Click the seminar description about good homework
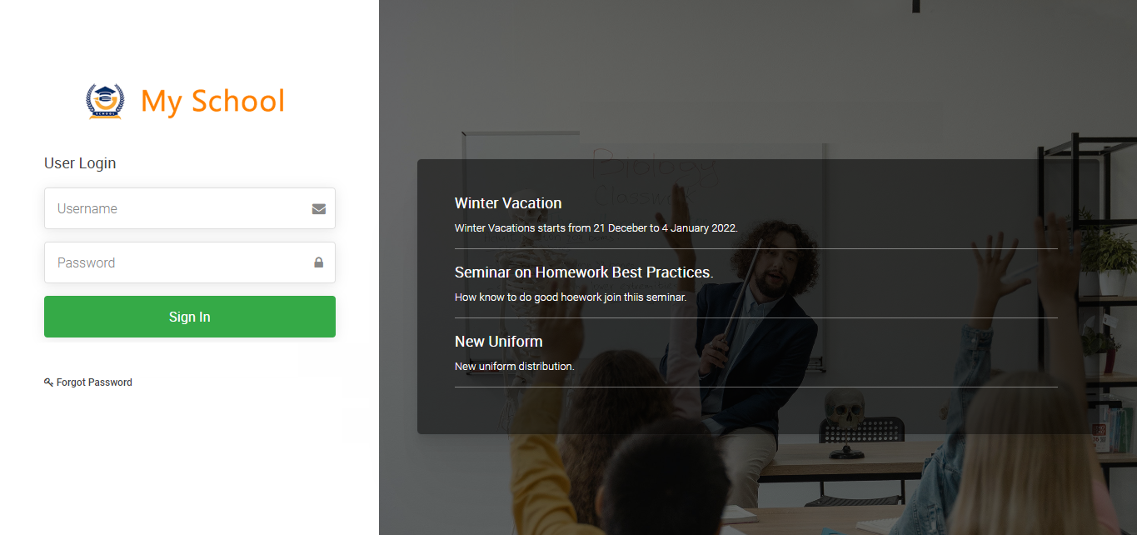Image resolution: width=1137 pixels, height=535 pixels. coord(570,297)
